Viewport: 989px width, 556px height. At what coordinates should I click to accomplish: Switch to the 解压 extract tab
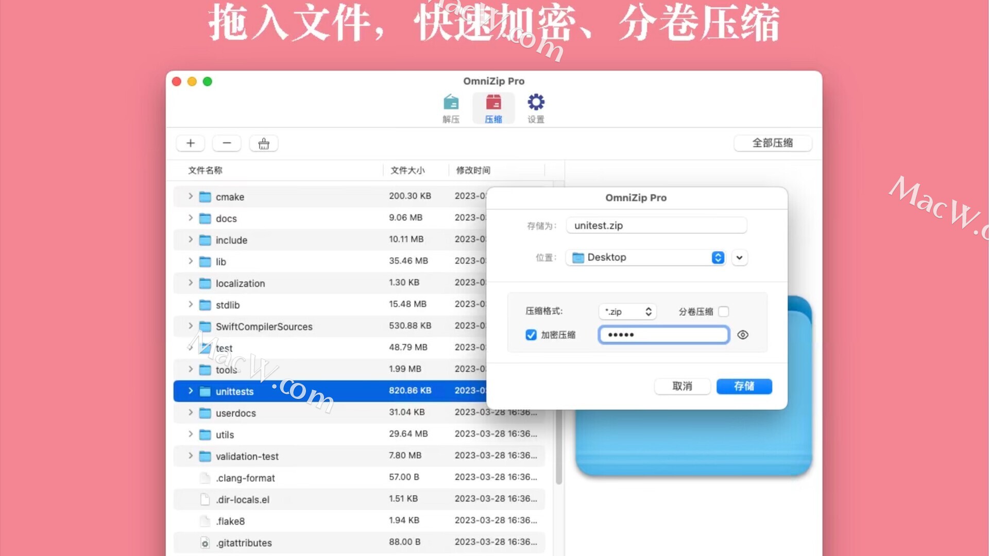pyautogui.click(x=451, y=109)
